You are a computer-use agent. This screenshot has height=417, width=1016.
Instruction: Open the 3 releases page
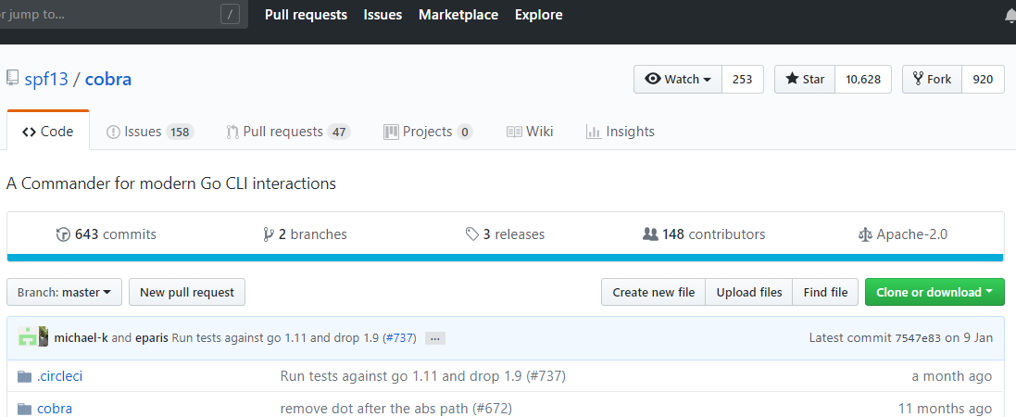505,234
